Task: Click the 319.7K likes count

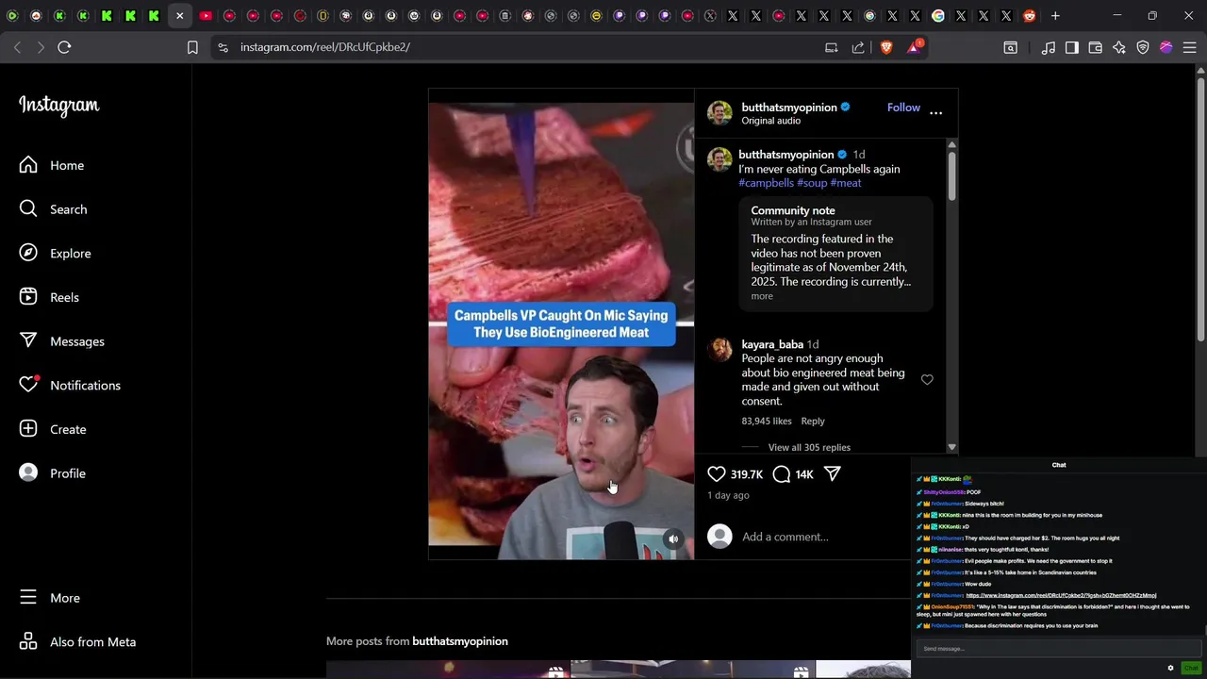Action: pyautogui.click(x=747, y=474)
